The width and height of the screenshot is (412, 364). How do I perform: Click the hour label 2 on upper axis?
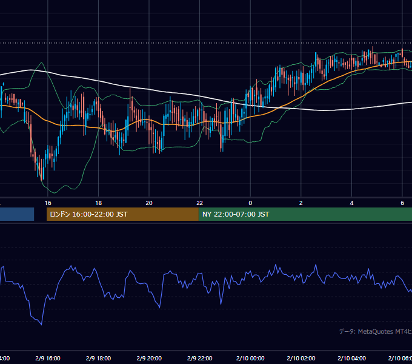click(301, 203)
